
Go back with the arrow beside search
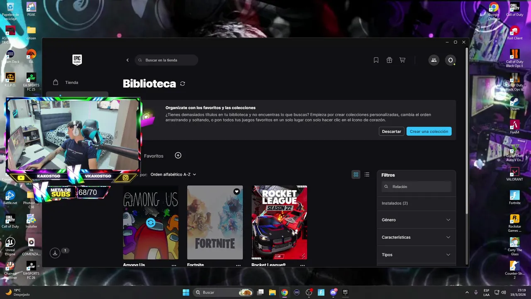127,60
